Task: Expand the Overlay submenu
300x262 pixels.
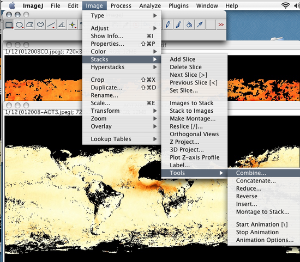Action: (122, 126)
